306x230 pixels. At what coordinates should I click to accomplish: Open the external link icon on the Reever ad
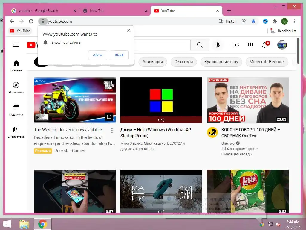(x=109, y=117)
